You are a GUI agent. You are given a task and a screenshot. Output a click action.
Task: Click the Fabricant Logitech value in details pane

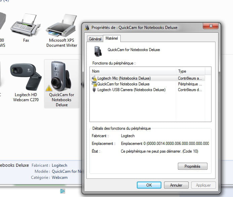[60, 165]
